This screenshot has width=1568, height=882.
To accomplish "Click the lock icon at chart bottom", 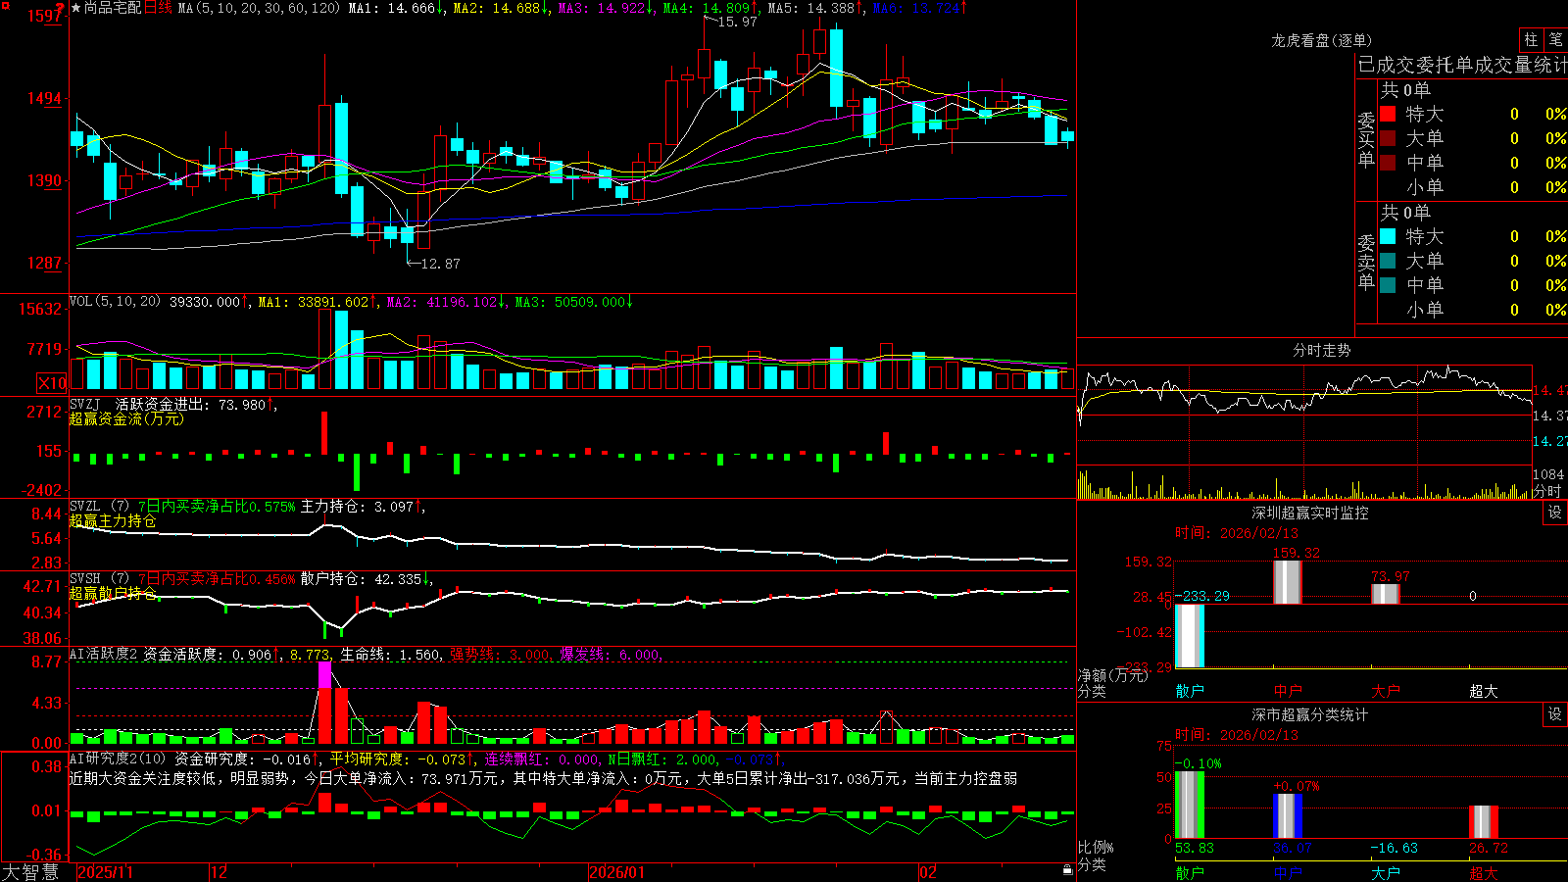I will tap(1067, 870).
